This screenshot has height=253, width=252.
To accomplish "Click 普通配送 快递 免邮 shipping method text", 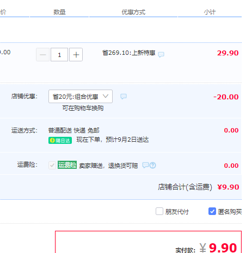I will [73, 130].
